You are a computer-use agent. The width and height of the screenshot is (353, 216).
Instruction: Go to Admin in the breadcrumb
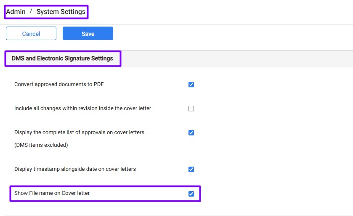coord(16,12)
